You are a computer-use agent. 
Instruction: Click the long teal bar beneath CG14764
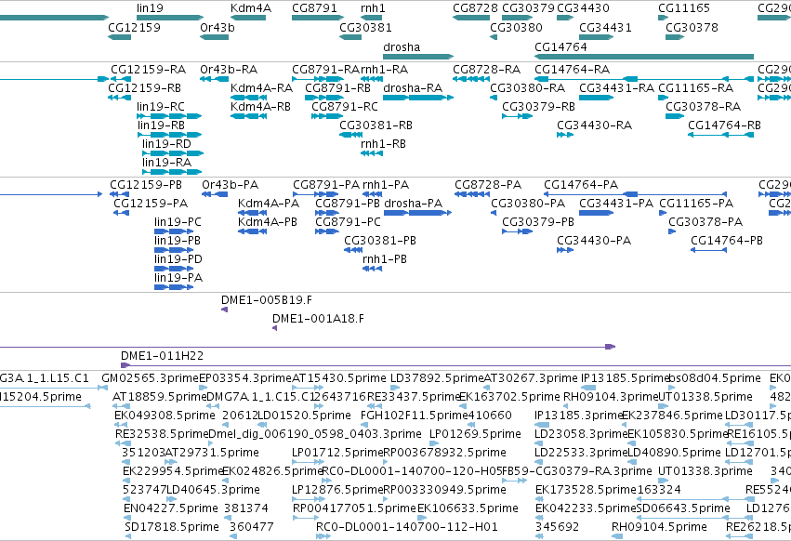644,57
